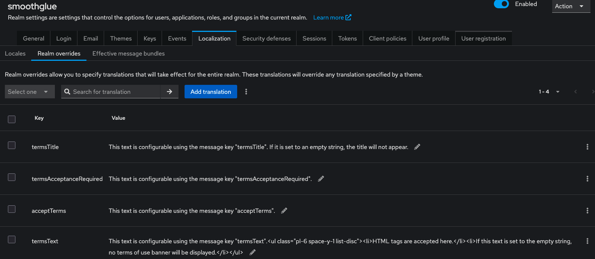Select the Localization tab

click(x=214, y=38)
